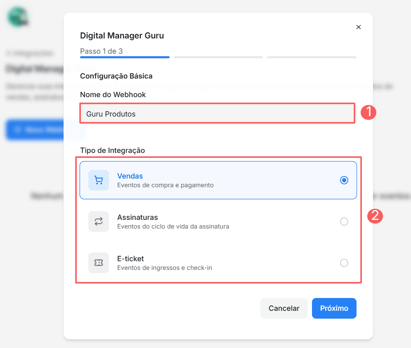Screen dimensions: 411x348
Task: Click the 'Assinaturas' option title
Action: tap(137, 217)
